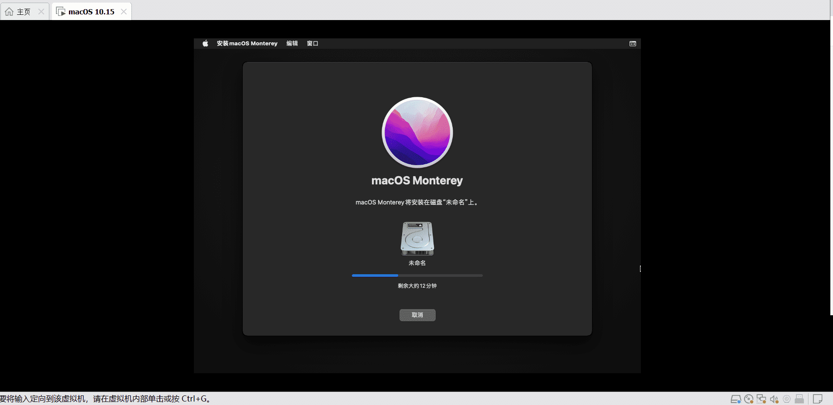This screenshot has width=833, height=405.
Task: Click the 剩余大约 12 分钟 remaining time text
Action: click(417, 286)
